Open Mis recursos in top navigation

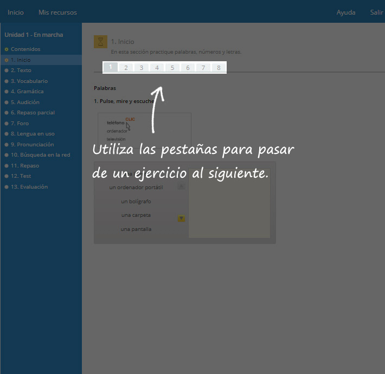(57, 12)
